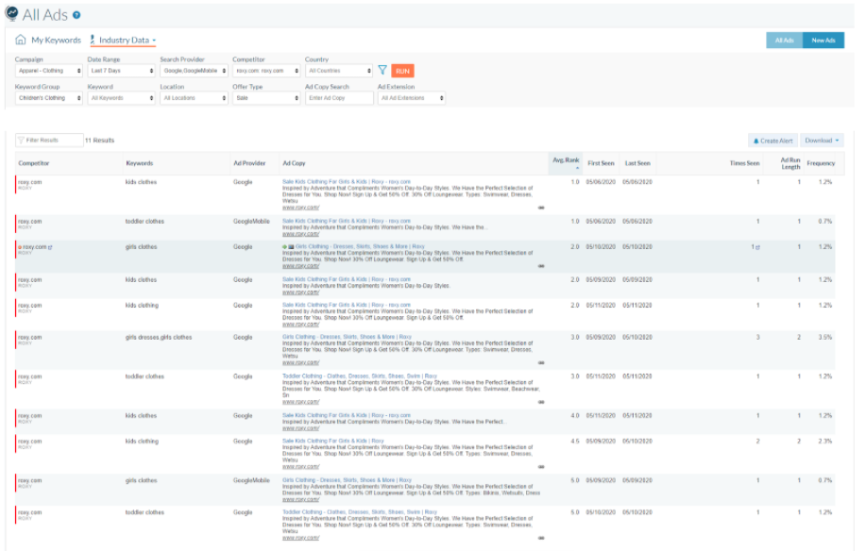Open the help icon beside All Ads
The height and width of the screenshot is (551, 866).
(76, 15)
